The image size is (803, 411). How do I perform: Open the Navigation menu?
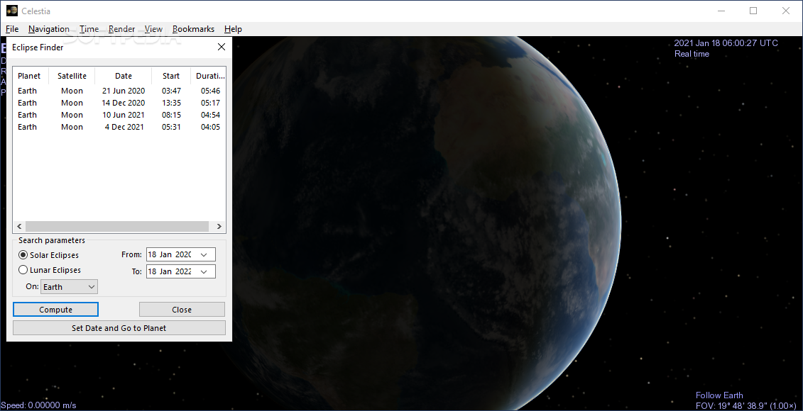pyautogui.click(x=49, y=29)
